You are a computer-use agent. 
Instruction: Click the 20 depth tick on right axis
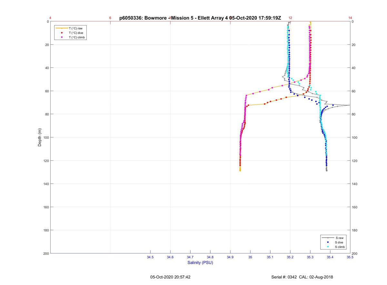(354, 45)
